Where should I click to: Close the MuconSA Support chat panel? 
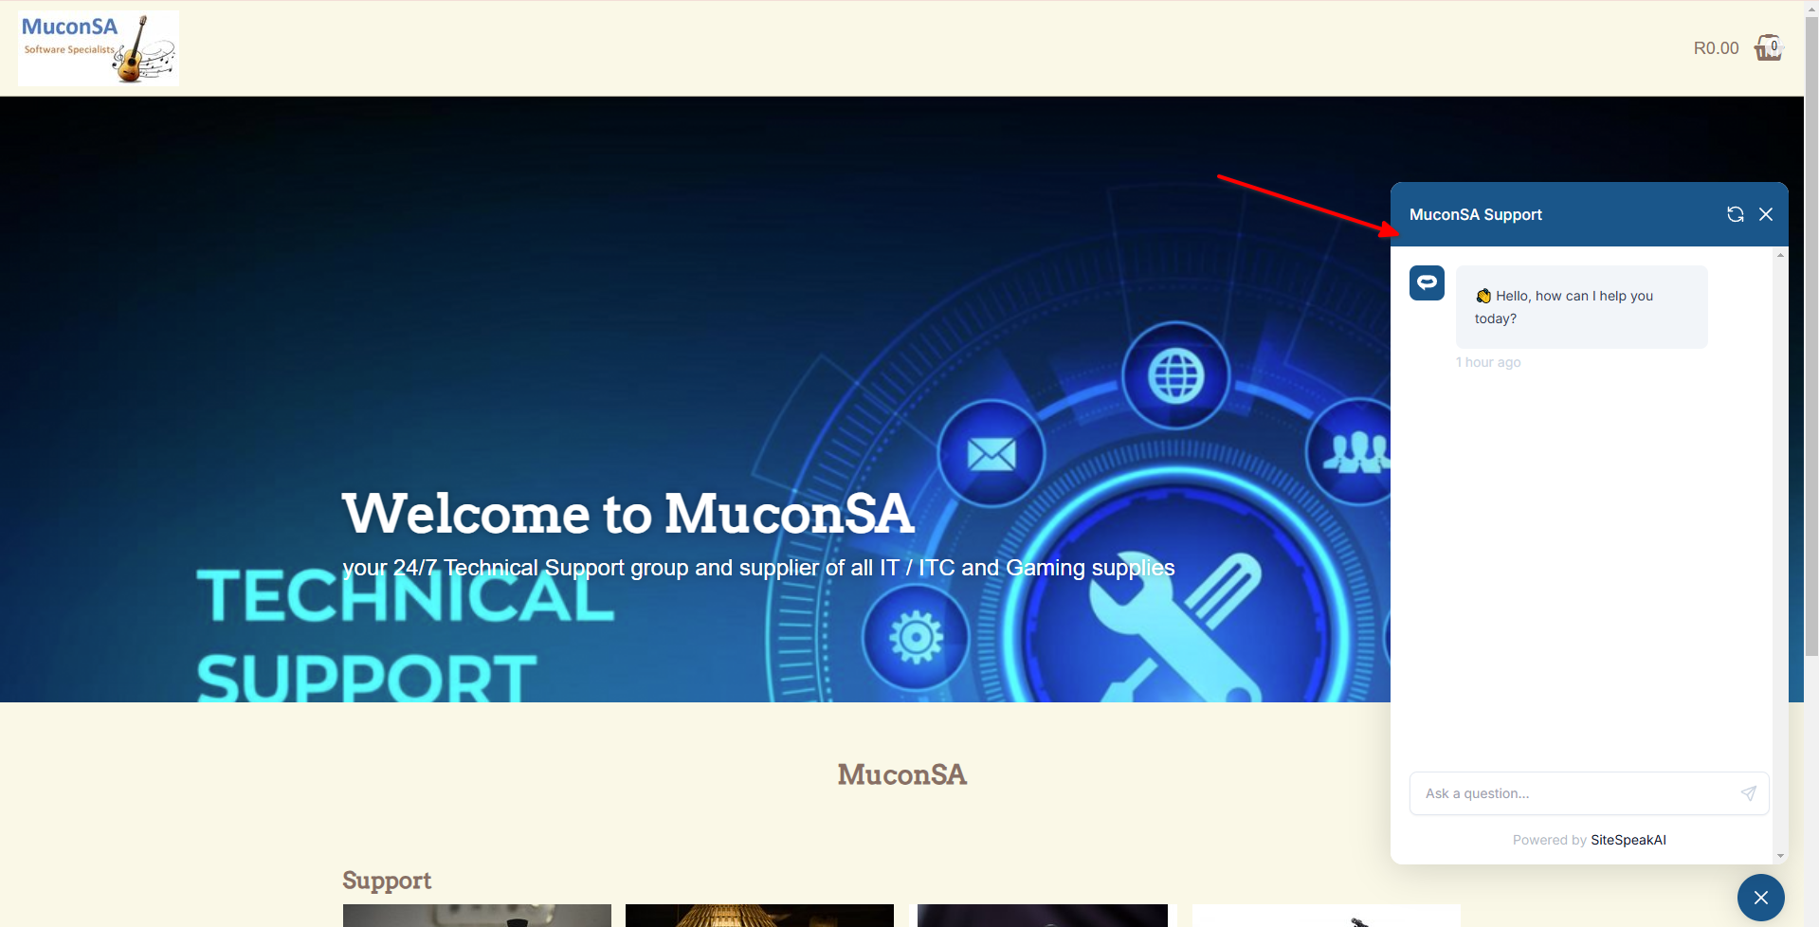(1766, 214)
